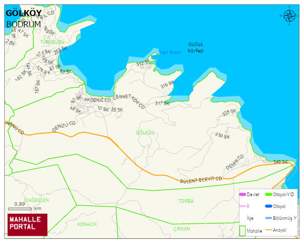
Task: Click the BÜLENT ECEVİT CD road label
Action: pyautogui.click(x=201, y=180)
